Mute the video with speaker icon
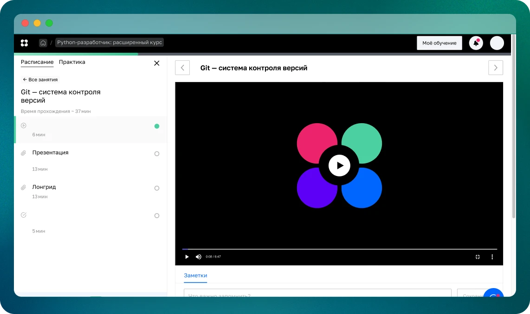Image resolution: width=530 pixels, height=314 pixels. click(x=199, y=257)
